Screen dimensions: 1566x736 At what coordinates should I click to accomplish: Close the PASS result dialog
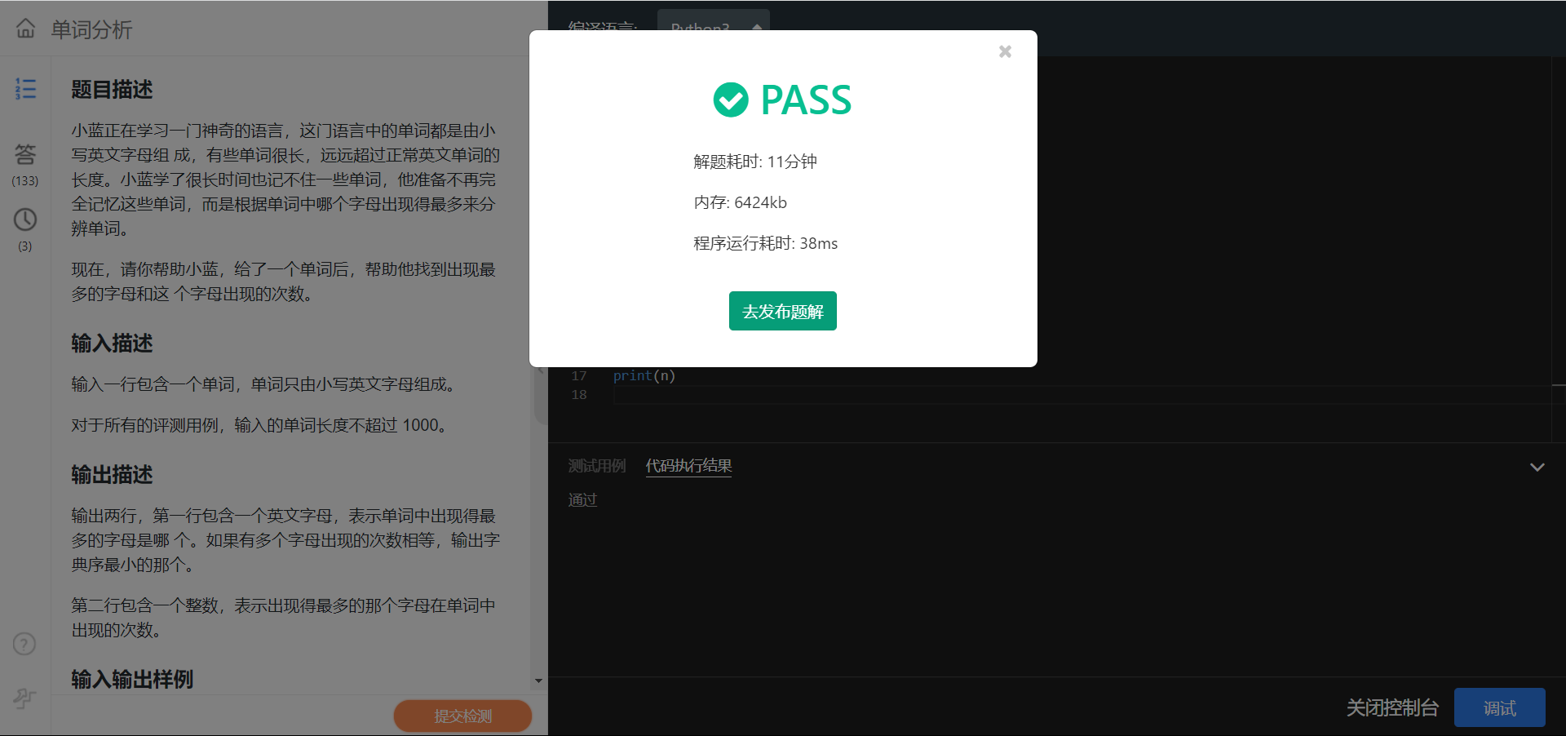[x=1004, y=51]
